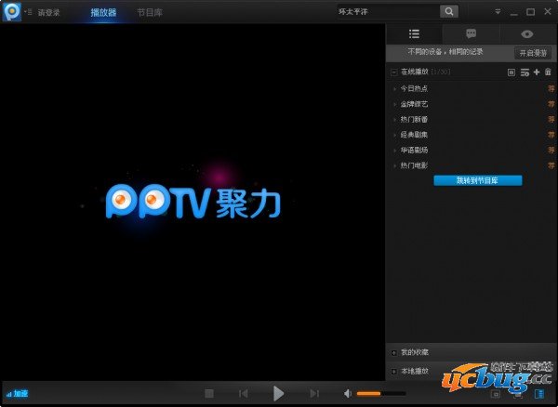Click the 荐 badge on 经典剧集 row
The height and width of the screenshot is (407, 558).
click(x=551, y=135)
